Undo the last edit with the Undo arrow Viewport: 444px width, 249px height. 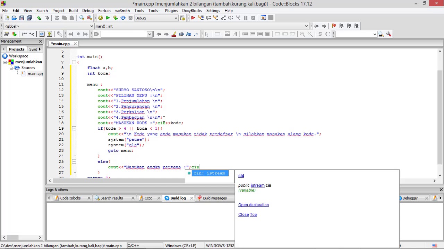pos(39,18)
